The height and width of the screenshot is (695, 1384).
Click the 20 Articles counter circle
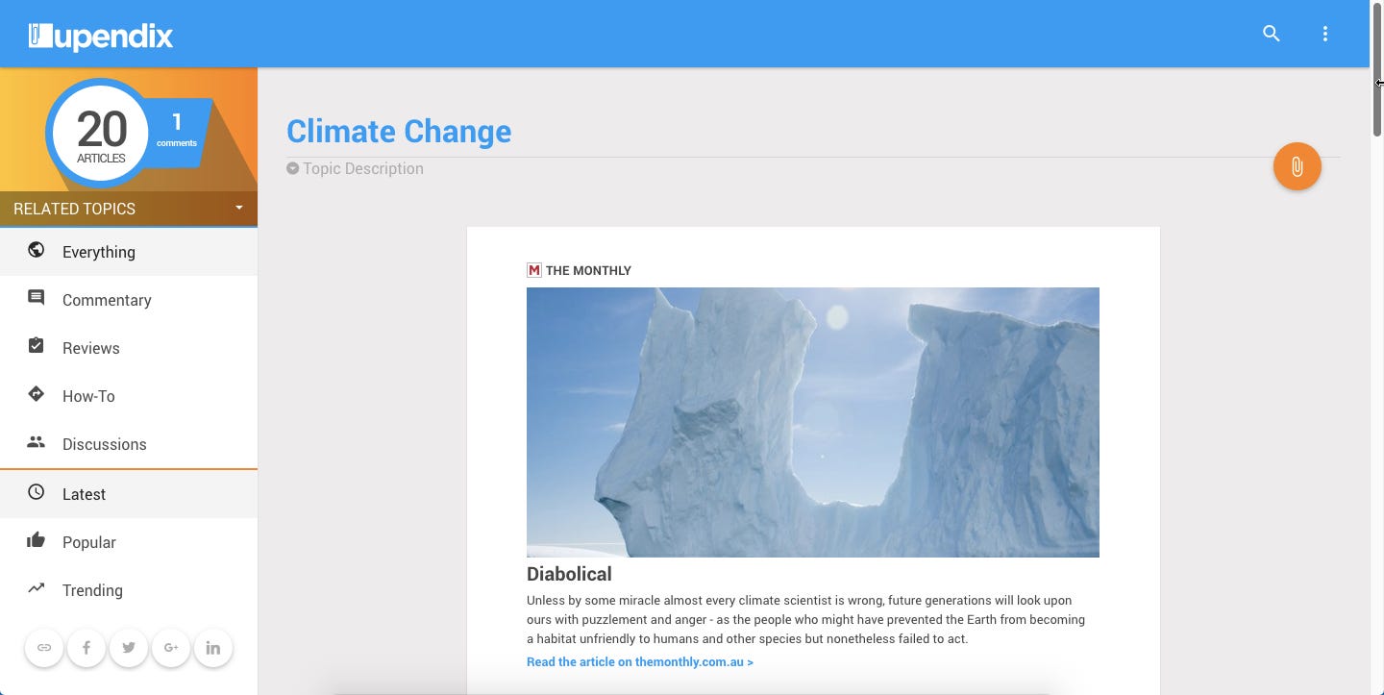click(100, 133)
